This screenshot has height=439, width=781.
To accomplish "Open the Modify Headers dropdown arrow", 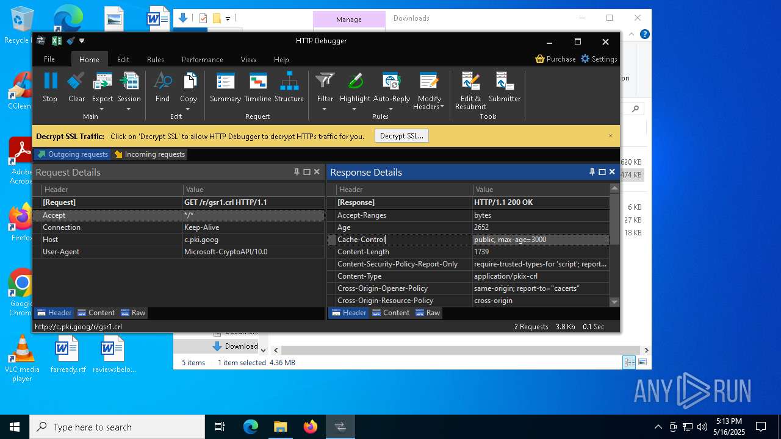I will tap(442, 107).
